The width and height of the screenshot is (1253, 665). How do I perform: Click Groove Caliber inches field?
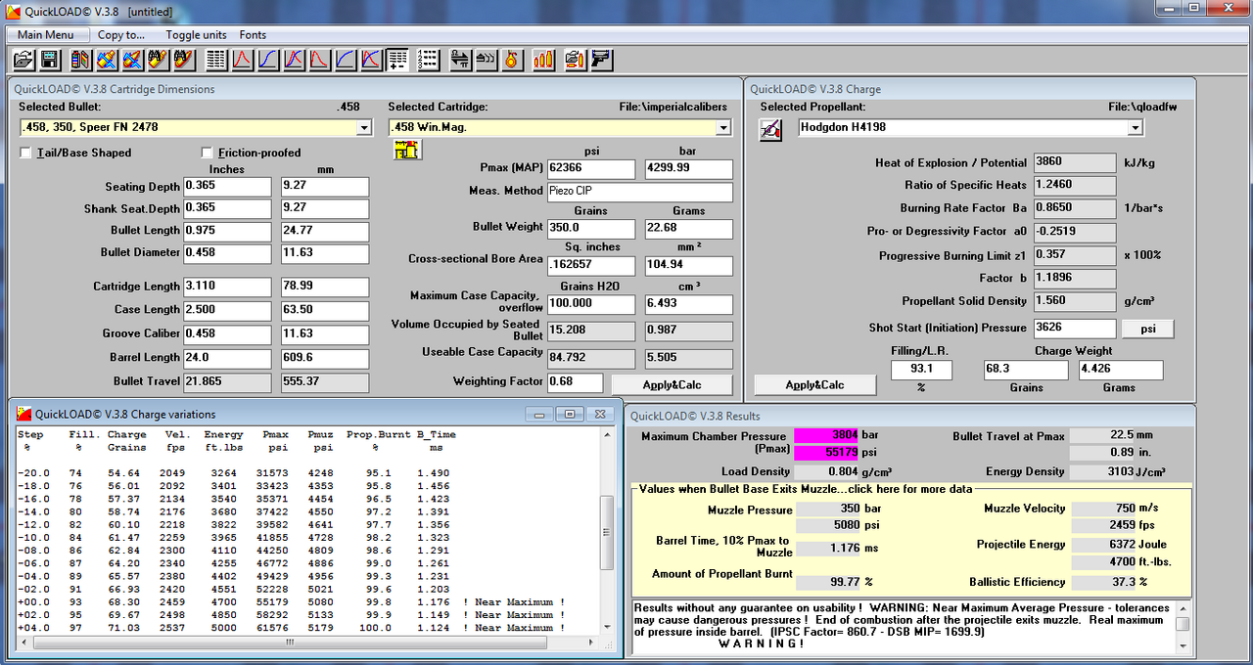click(x=227, y=333)
